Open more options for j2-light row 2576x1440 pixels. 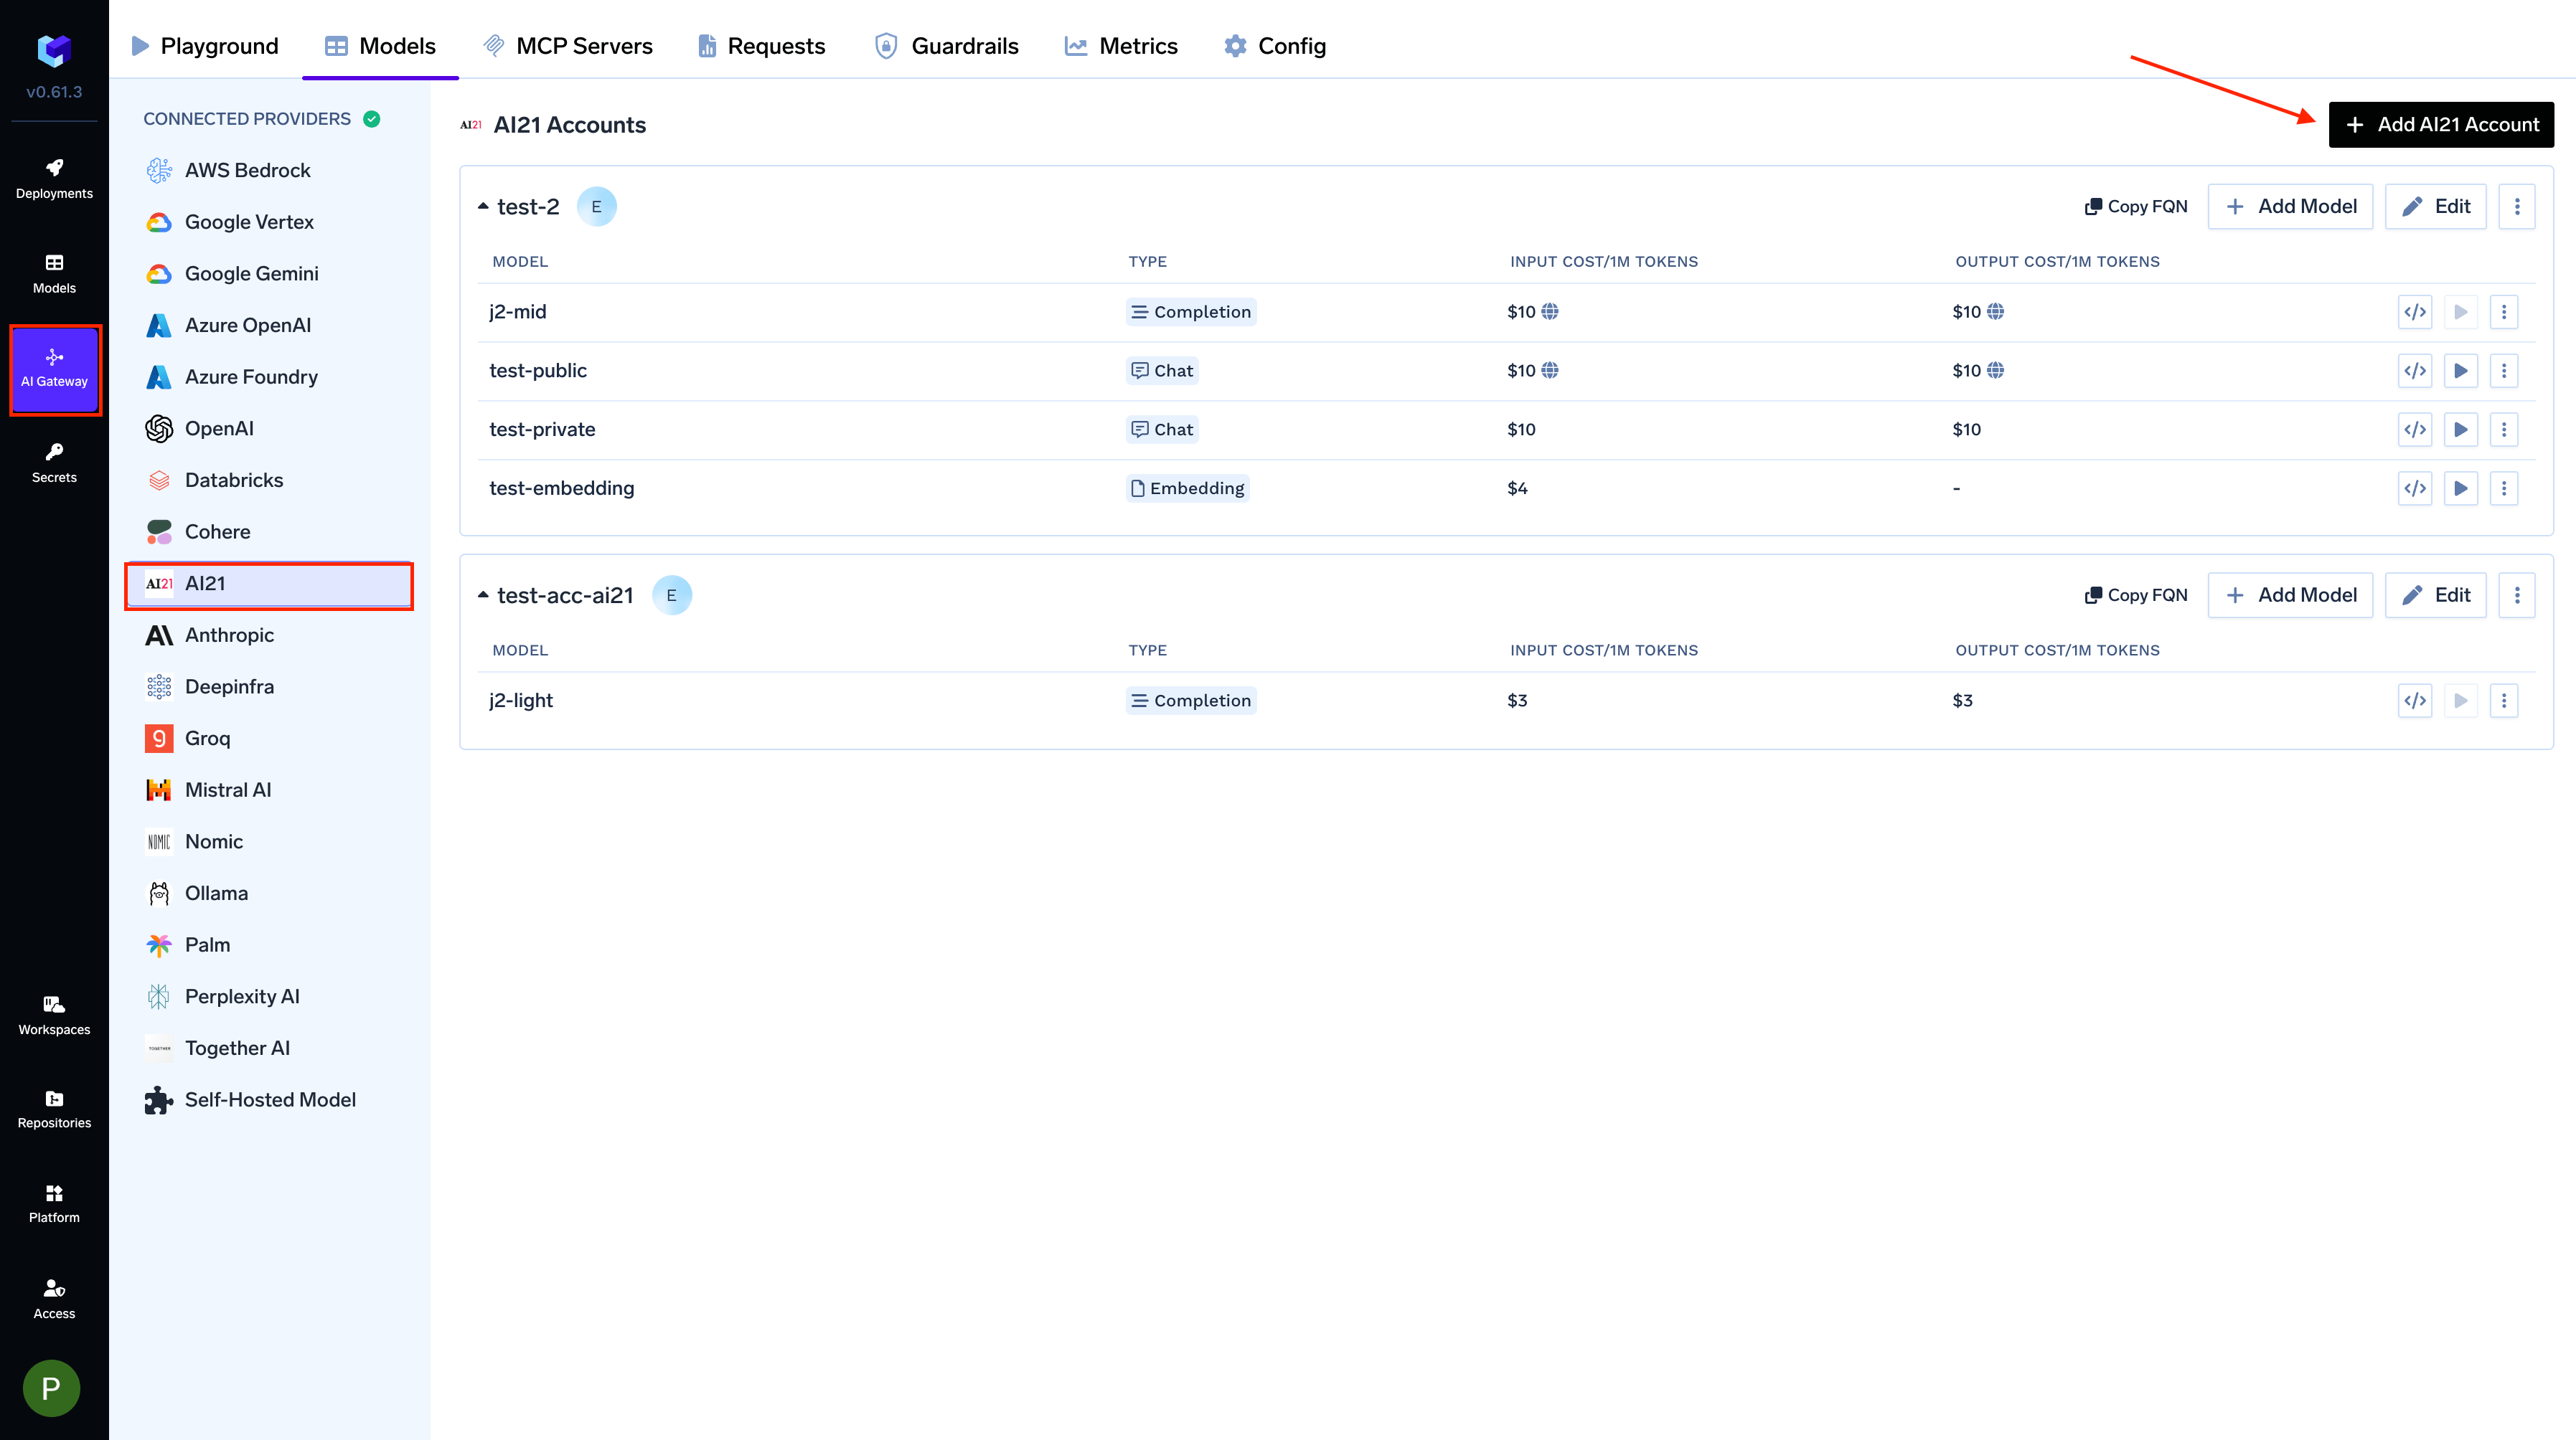click(x=2504, y=701)
